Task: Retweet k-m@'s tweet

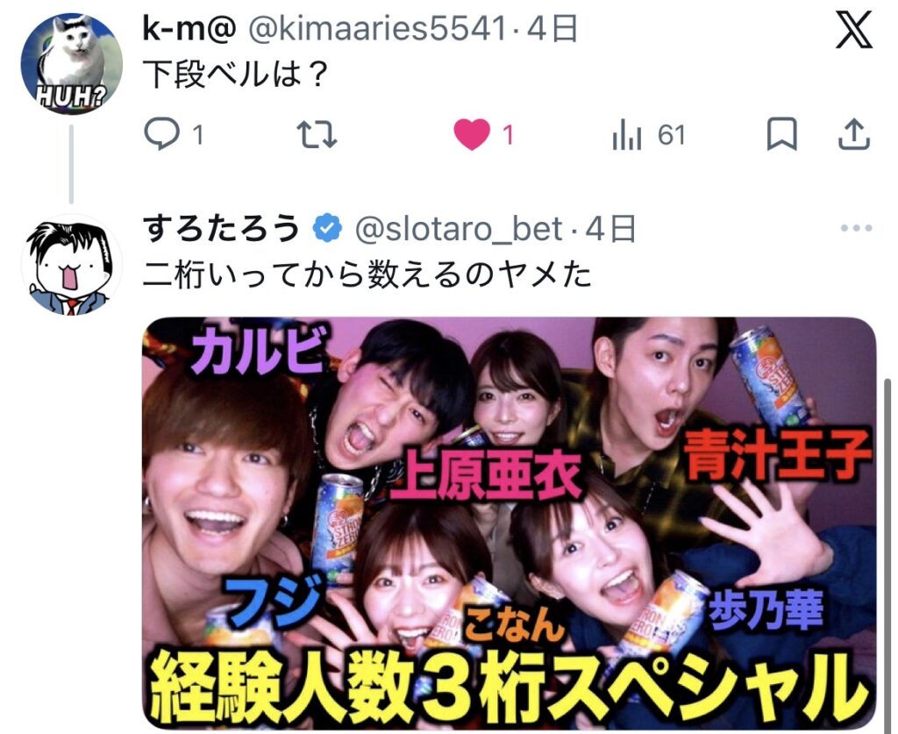Action: tap(317, 135)
